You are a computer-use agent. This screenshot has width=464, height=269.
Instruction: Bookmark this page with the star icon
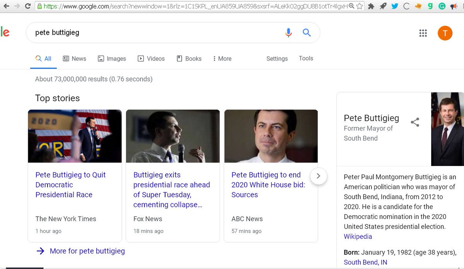[360, 6]
